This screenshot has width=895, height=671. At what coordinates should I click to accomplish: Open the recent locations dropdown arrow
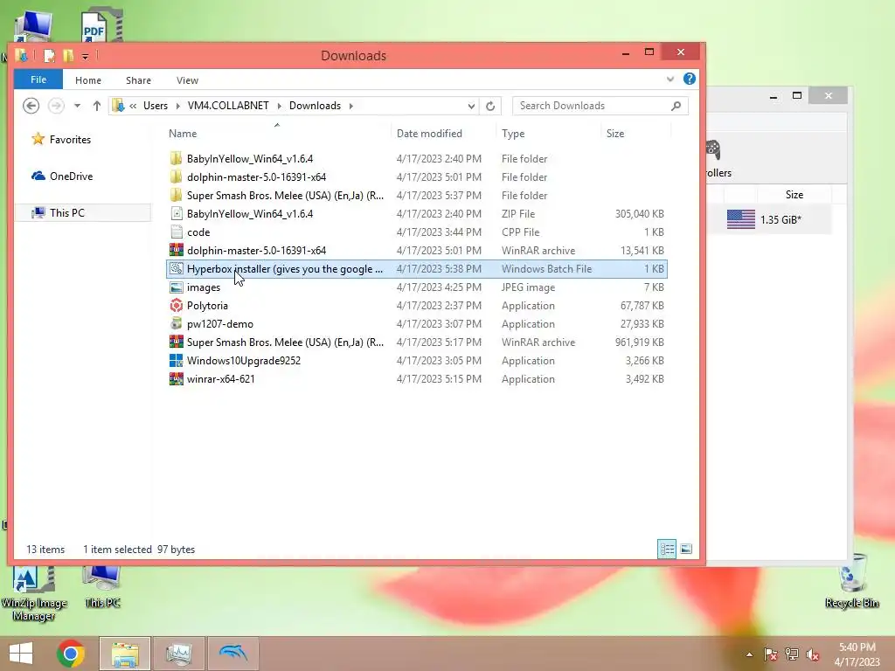click(x=77, y=106)
